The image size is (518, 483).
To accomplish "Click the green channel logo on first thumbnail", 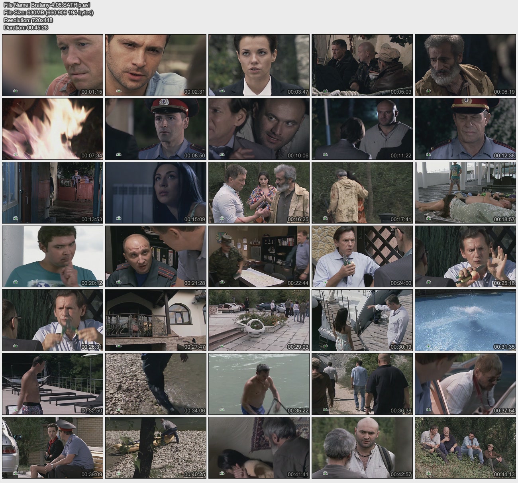I will [16, 91].
